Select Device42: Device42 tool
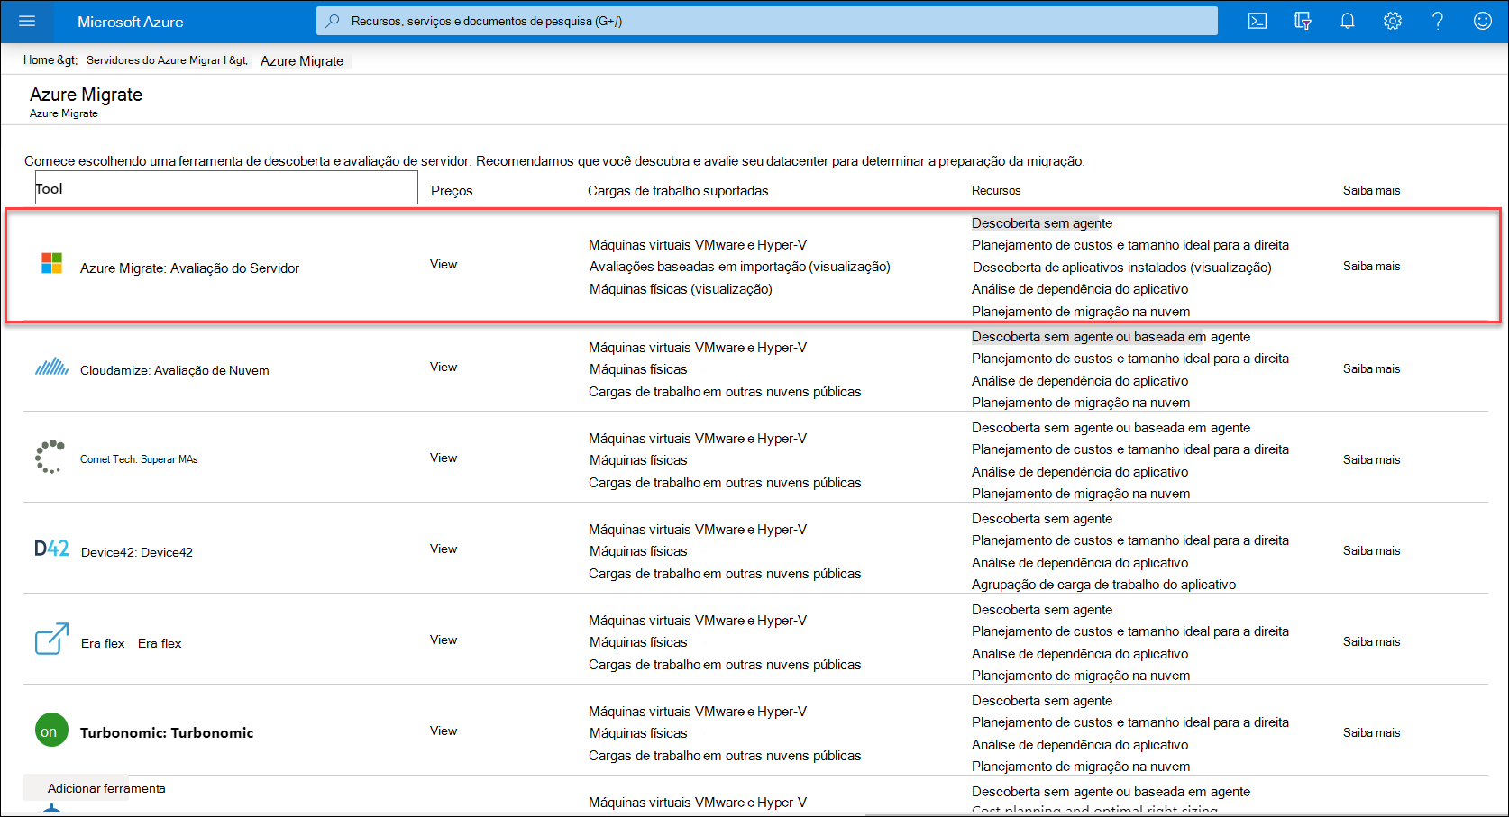Image resolution: width=1509 pixels, height=817 pixels. tap(137, 552)
